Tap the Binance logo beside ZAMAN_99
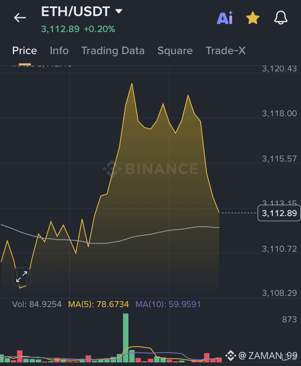Image resolution: width=301 pixels, height=366 pixels. pos(230,355)
